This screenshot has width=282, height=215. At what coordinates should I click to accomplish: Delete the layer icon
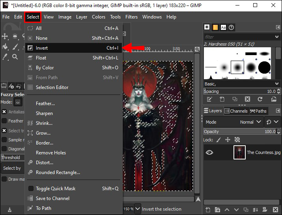[275, 209]
